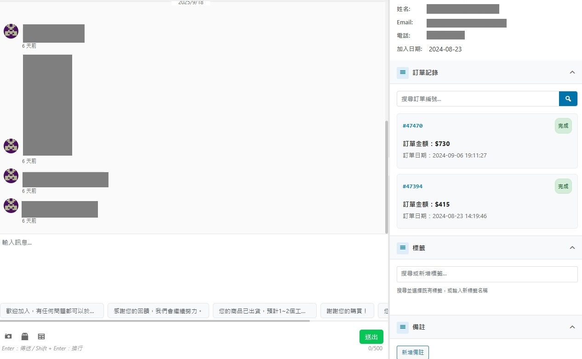Open the shop products icon below message box

tap(25, 337)
